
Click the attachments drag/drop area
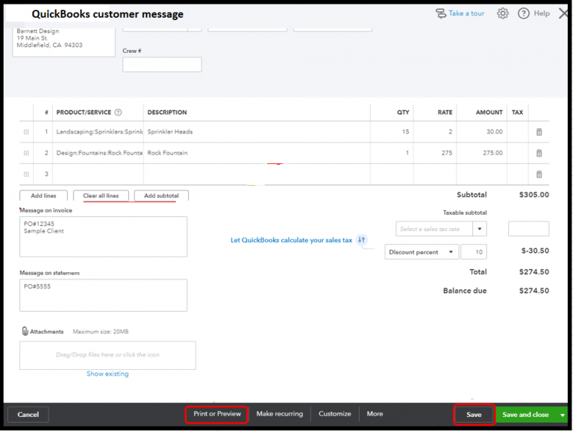(107, 356)
